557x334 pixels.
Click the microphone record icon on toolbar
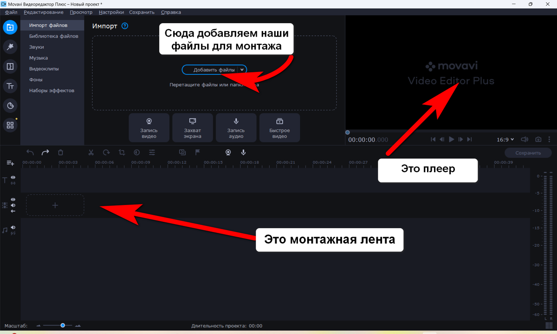(x=243, y=152)
